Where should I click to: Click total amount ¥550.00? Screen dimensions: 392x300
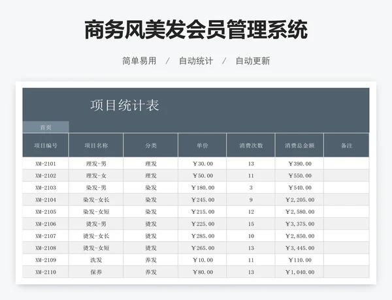click(x=299, y=175)
